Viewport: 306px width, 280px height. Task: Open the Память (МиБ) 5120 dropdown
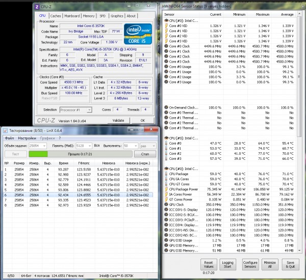[x=84, y=146]
